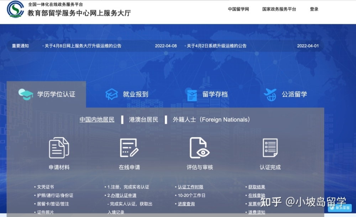Click the 在线查验 link
The height and width of the screenshot is (217, 356).
[x=257, y=195]
